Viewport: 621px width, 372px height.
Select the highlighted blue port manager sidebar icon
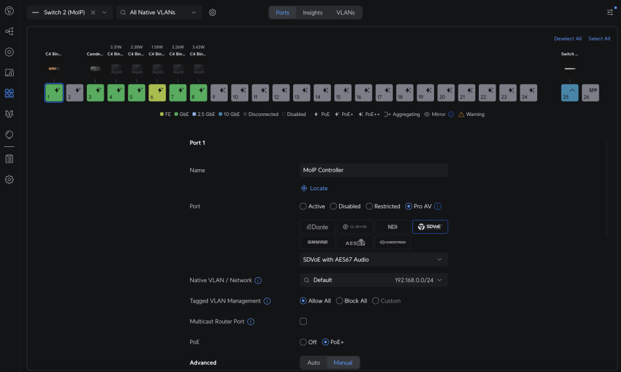tap(9, 93)
